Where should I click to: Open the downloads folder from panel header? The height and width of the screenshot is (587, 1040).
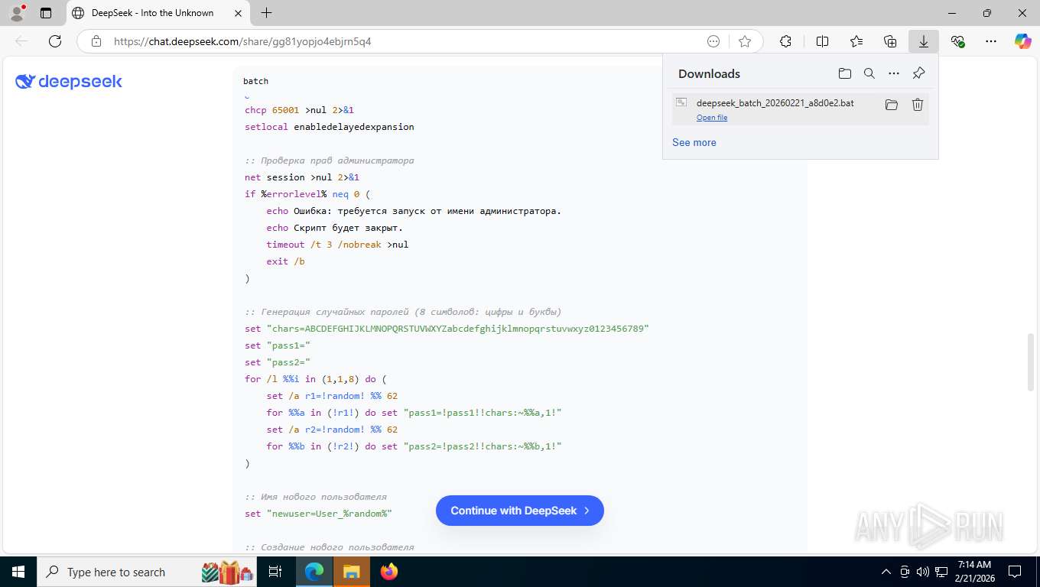[844, 73]
